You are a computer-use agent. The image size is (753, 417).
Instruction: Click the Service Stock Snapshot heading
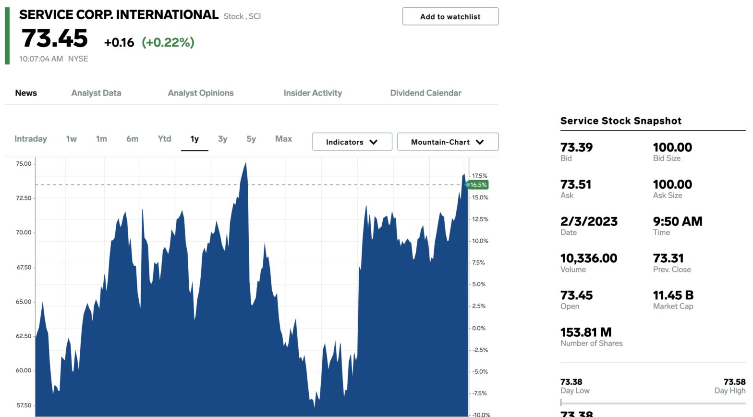pos(621,121)
